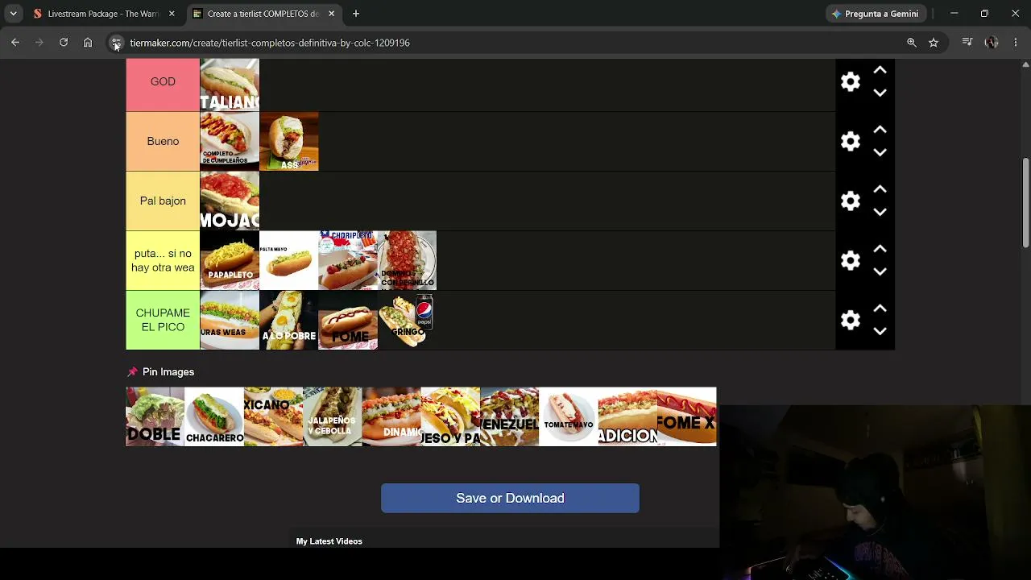Move Bueno tier row up

click(x=880, y=130)
